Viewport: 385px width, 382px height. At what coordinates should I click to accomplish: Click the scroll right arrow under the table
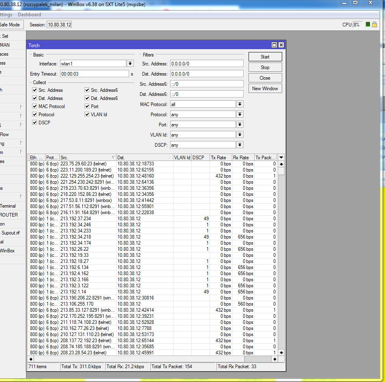tap(275, 359)
